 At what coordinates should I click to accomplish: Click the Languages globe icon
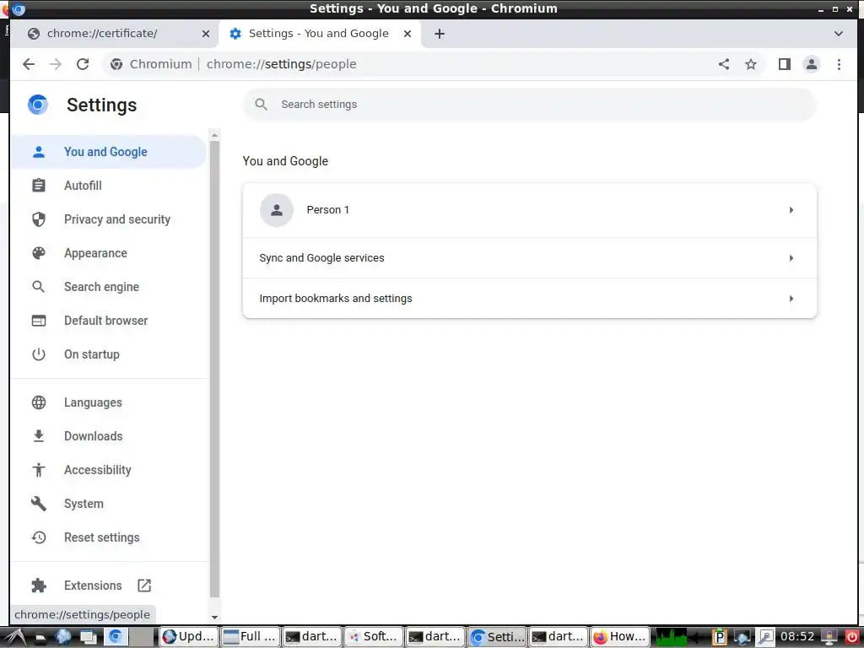coord(39,402)
